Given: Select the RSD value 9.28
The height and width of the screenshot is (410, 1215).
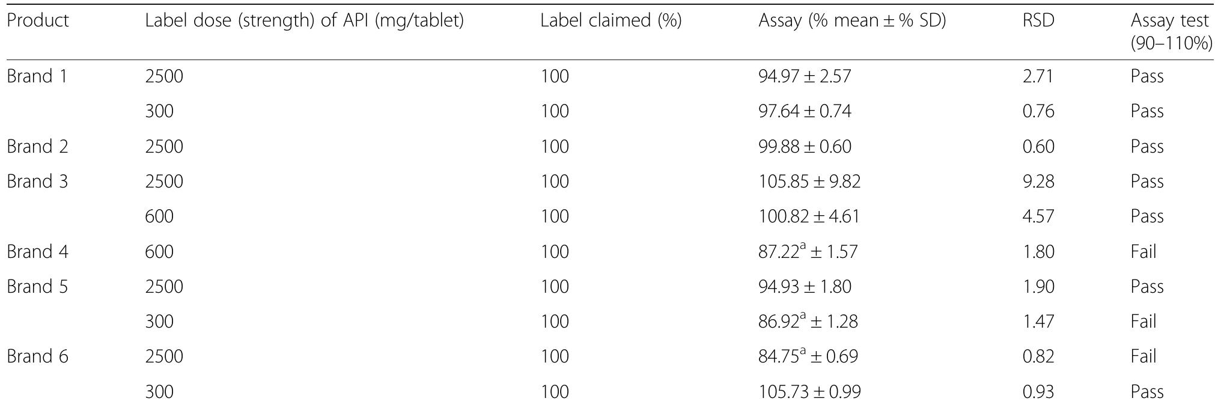Looking at the screenshot, I should click(1038, 182).
